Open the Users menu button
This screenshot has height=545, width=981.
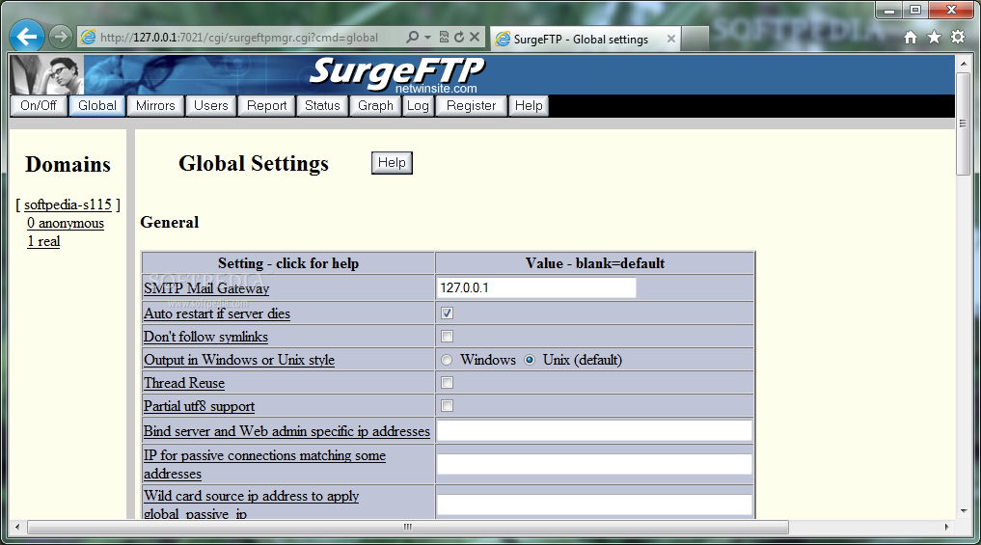[x=211, y=106]
